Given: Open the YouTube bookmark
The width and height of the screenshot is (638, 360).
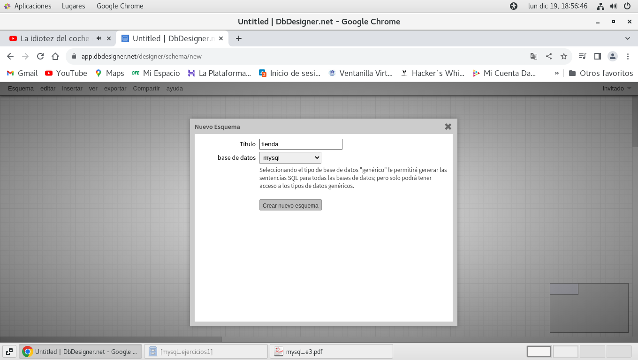Looking at the screenshot, I should click(66, 73).
